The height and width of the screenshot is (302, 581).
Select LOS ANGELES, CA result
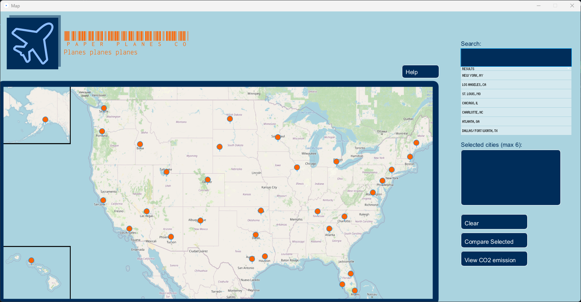tap(516, 85)
